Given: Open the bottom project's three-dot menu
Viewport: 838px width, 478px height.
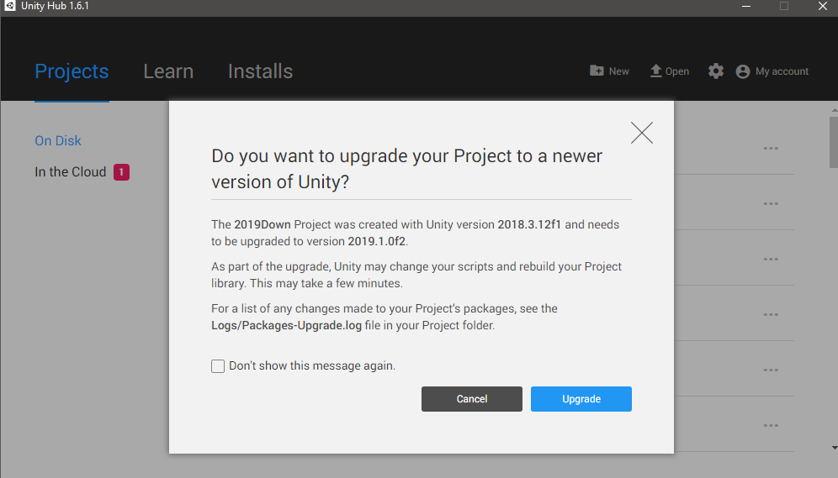Looking at the screenshot, I should (x=771, y=425).
